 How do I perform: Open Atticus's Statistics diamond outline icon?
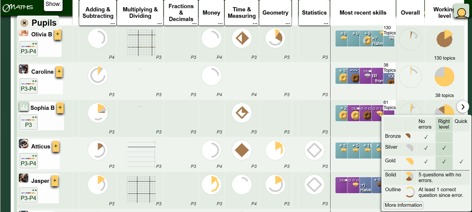(x=314, y=150)
